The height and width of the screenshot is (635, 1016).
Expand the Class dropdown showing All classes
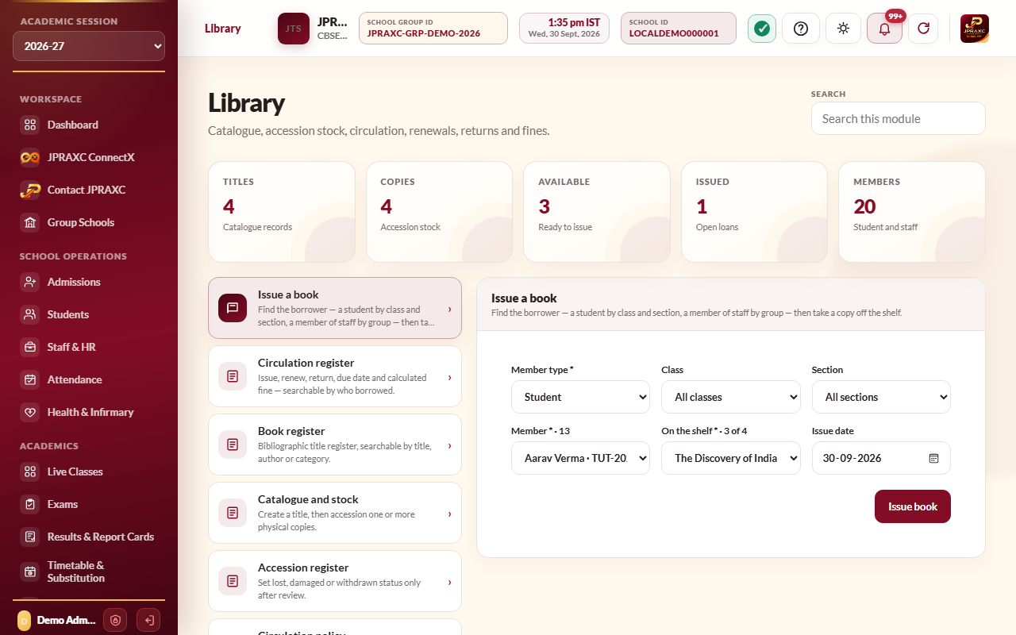tap(731, 397)
